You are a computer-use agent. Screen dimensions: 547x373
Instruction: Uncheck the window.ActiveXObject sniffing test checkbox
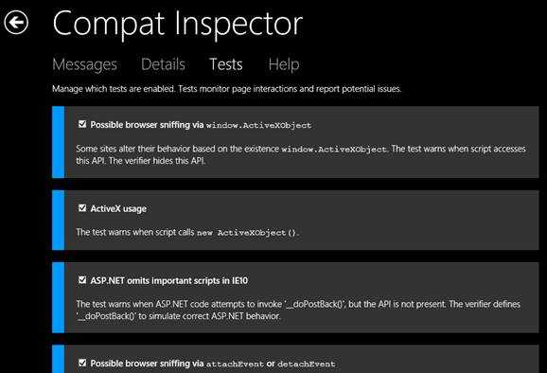(82, 124)
